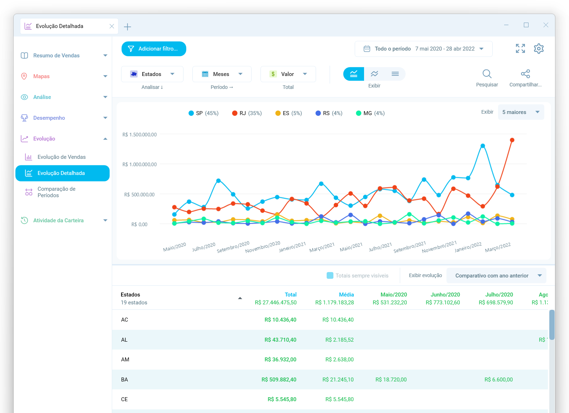Expand the Desempenho menu arrow

tap(105, 118)
